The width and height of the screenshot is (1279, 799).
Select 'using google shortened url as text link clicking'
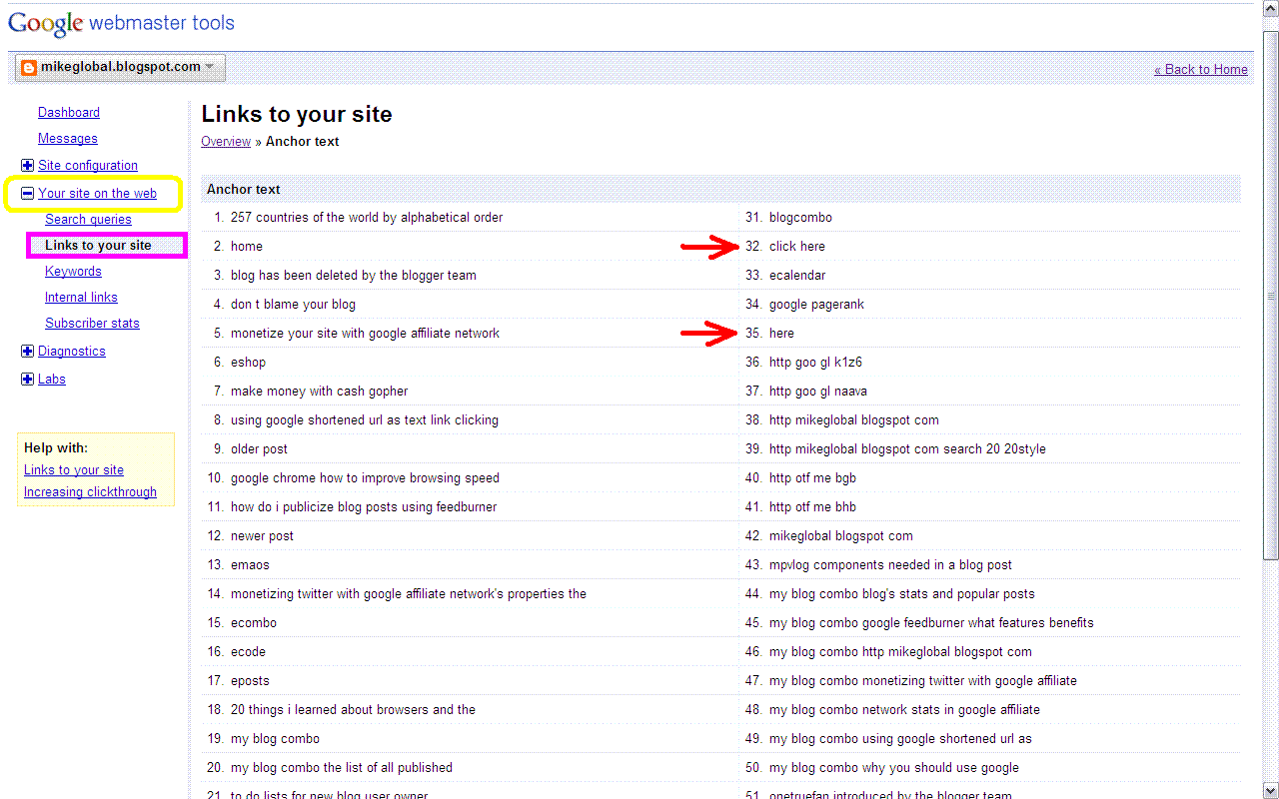(365, 420)
